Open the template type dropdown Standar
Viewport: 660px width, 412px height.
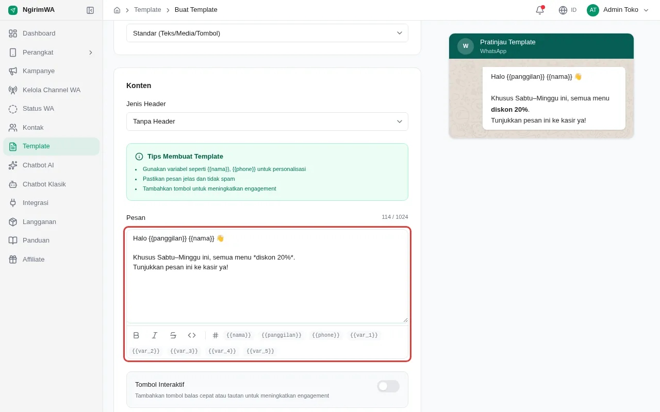point(267,33)
